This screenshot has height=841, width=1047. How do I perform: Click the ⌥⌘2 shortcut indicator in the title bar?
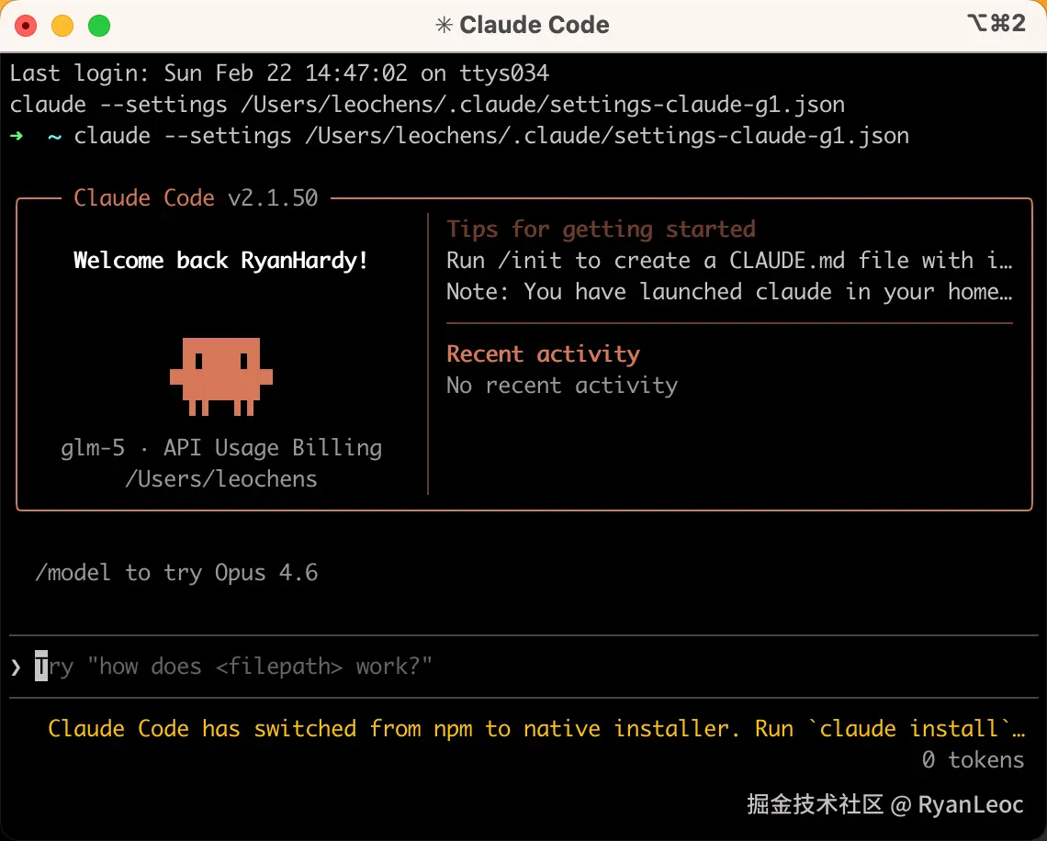point(996,24)
